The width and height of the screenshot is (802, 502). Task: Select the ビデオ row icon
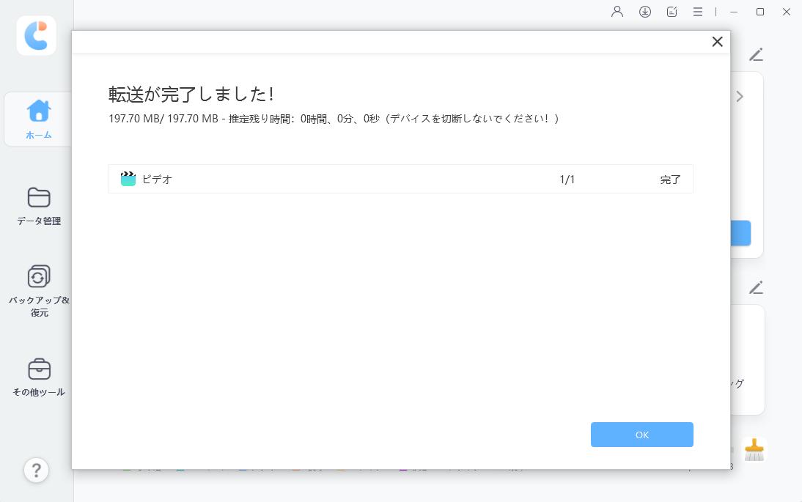point(128,179)
